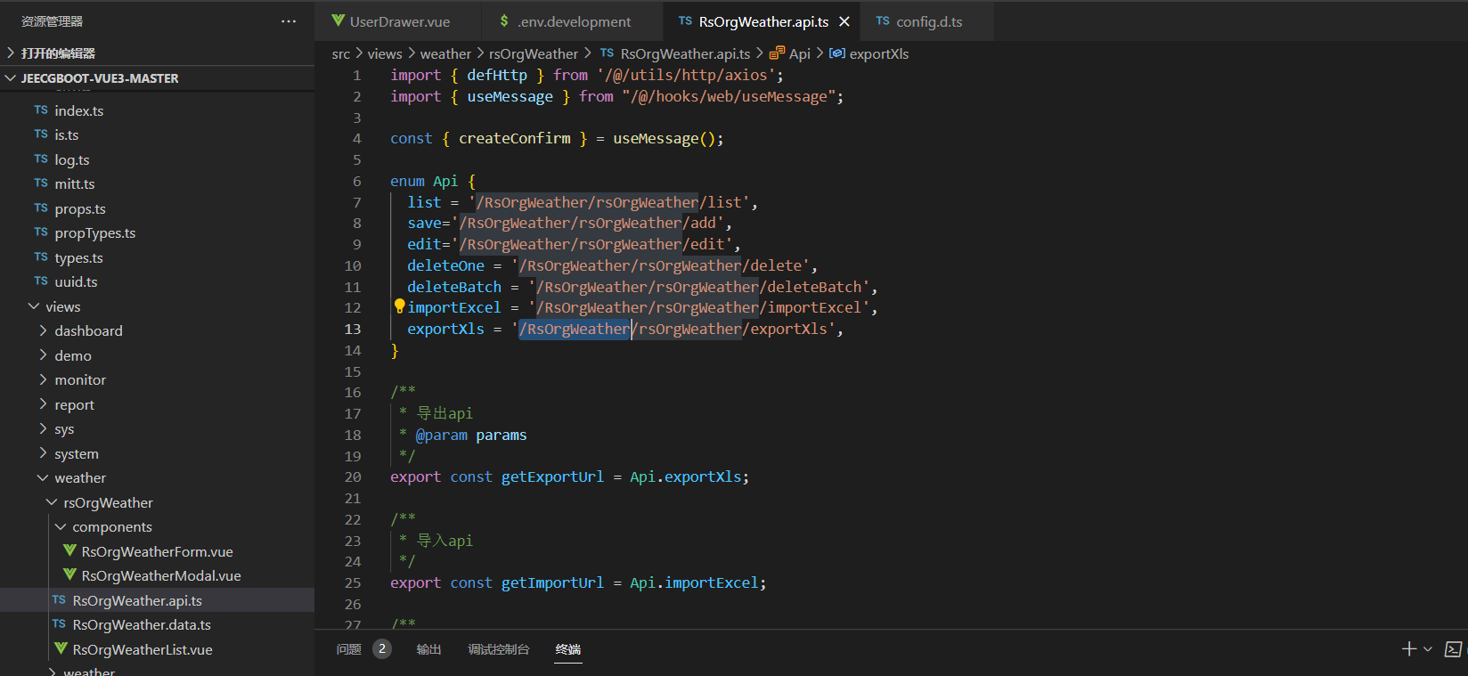The image size is (1468, 676).
Task: Open the 调试控制台 debug console tab
Action: [x=499, y=649]
